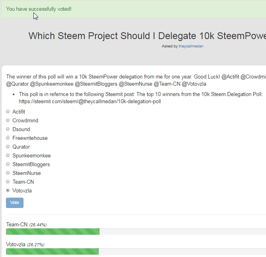Open the theycallmedan author link
The width and height of the screenshot is (266, 257).
[x=191, y=46]
